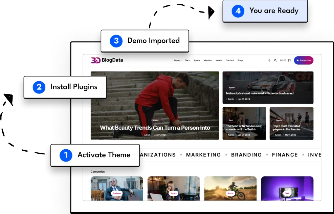
Task: Click Admin under the Nintendo headline
Action: 231,135
